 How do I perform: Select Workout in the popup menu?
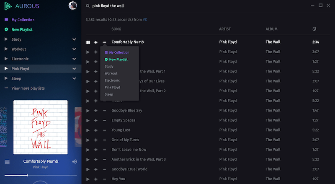point(111,73)
